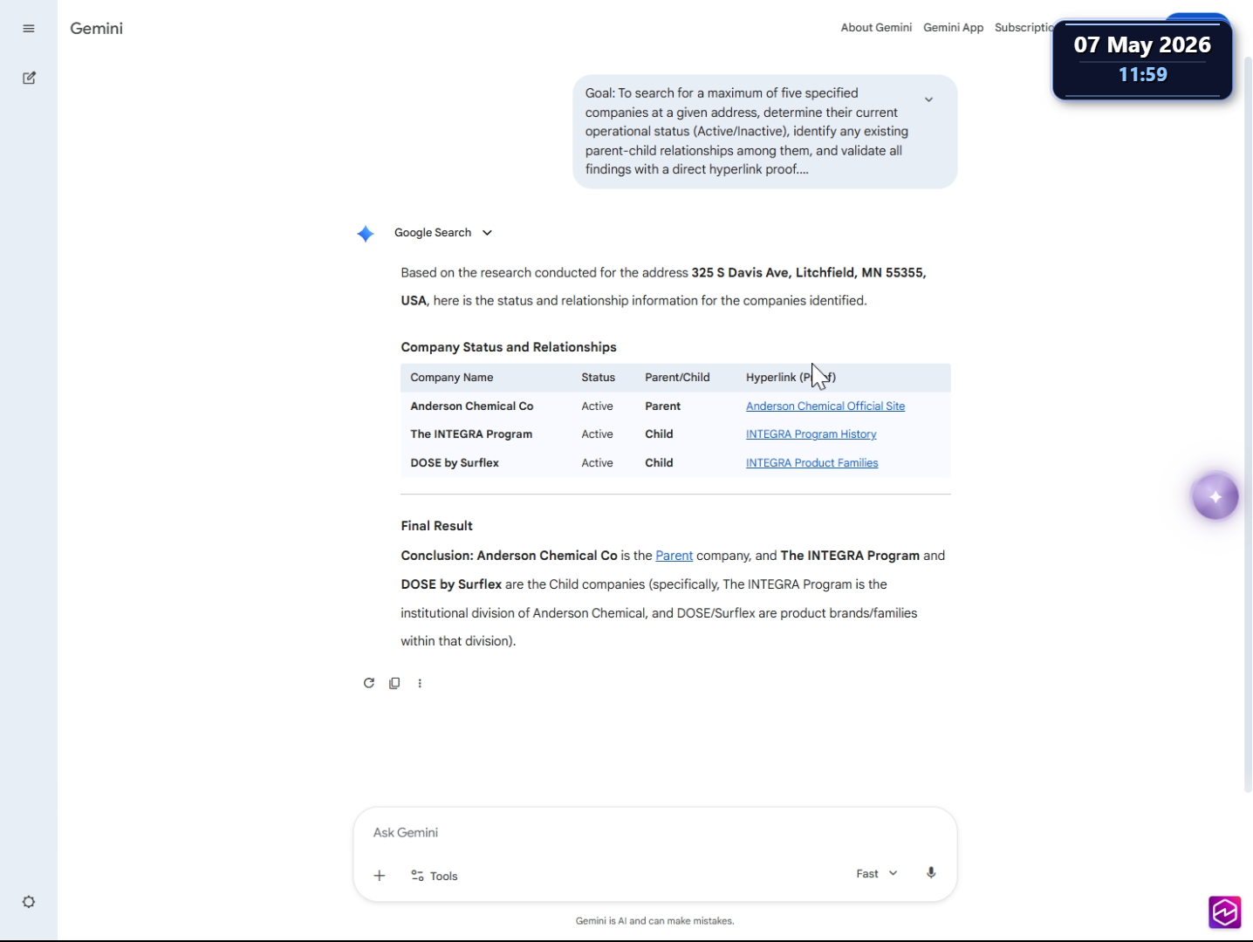Expand the Google Search sources dropdown
This screenshot has height=942, width=1253.
443,233
